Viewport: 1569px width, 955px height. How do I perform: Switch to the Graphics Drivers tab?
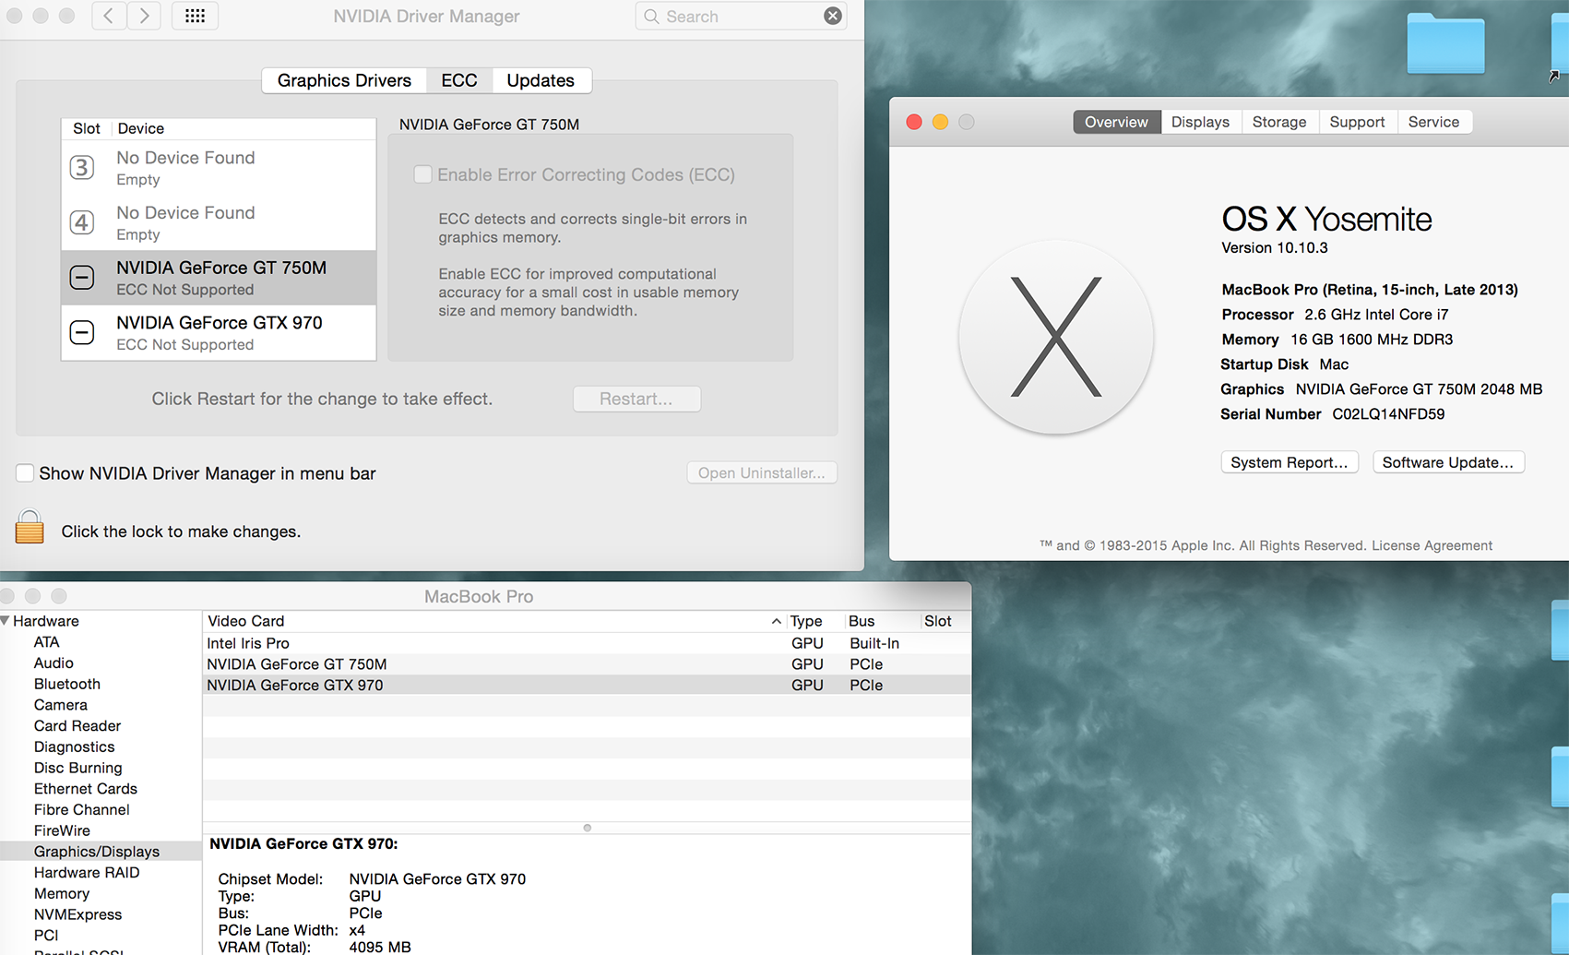(x=344, y=80)
